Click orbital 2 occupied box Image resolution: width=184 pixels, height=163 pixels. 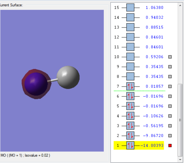point(130,135)
